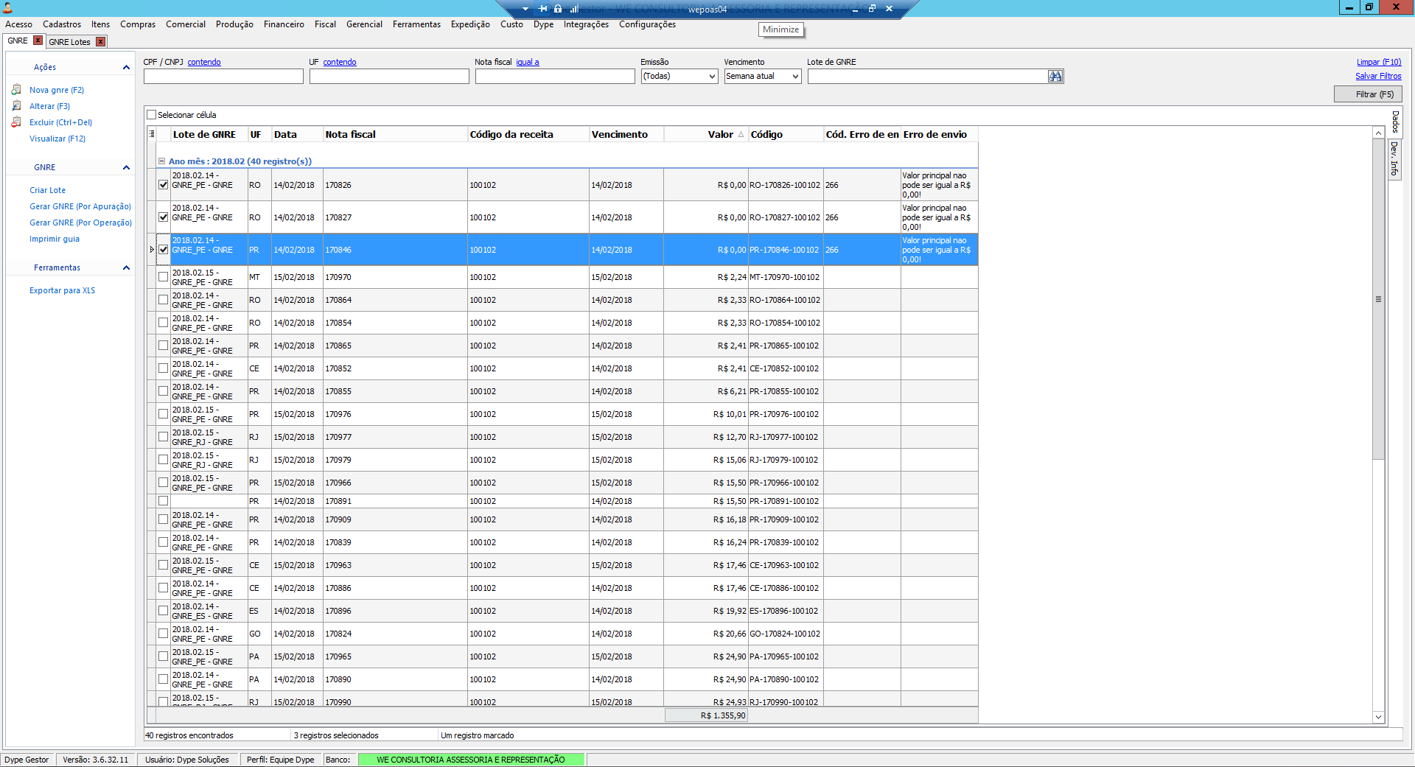This screenshot has width=1415, height=767.
Task: Open the Cadastros menu
Action: pyautogui.click(x=62, y=24)
